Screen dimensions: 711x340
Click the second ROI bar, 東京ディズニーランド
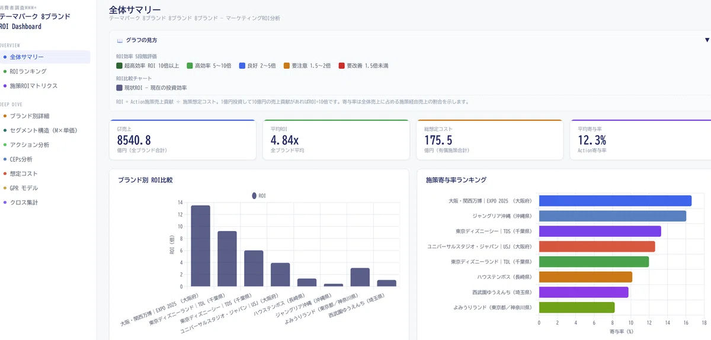click(x=227, y=259)
